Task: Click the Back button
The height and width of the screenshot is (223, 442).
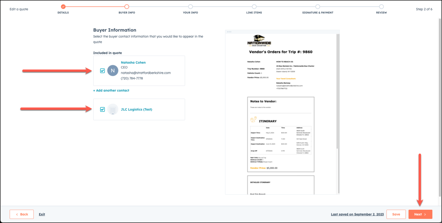Action: pyautogui.click(x=22, y=214)
